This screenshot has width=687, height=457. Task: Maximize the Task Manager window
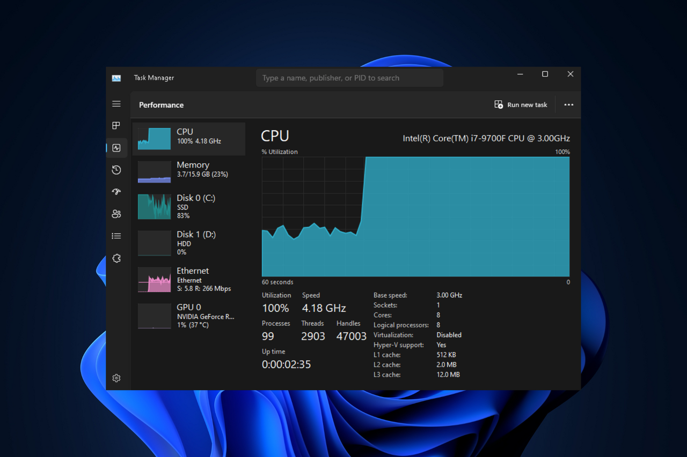click(x=545, y=74)
